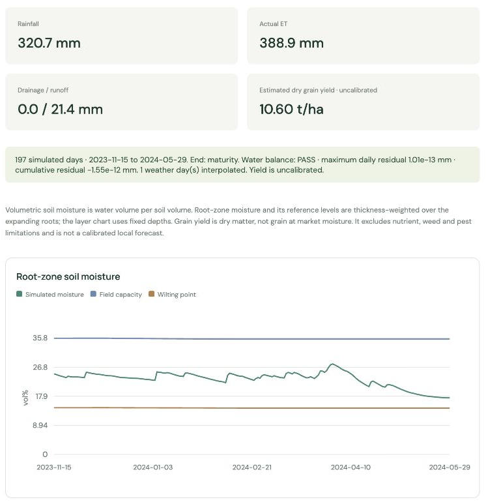Select the Rainfall 320.7 mm card
Image resolution: width=486 pixels, height=502 pixels.
(122, 36)
